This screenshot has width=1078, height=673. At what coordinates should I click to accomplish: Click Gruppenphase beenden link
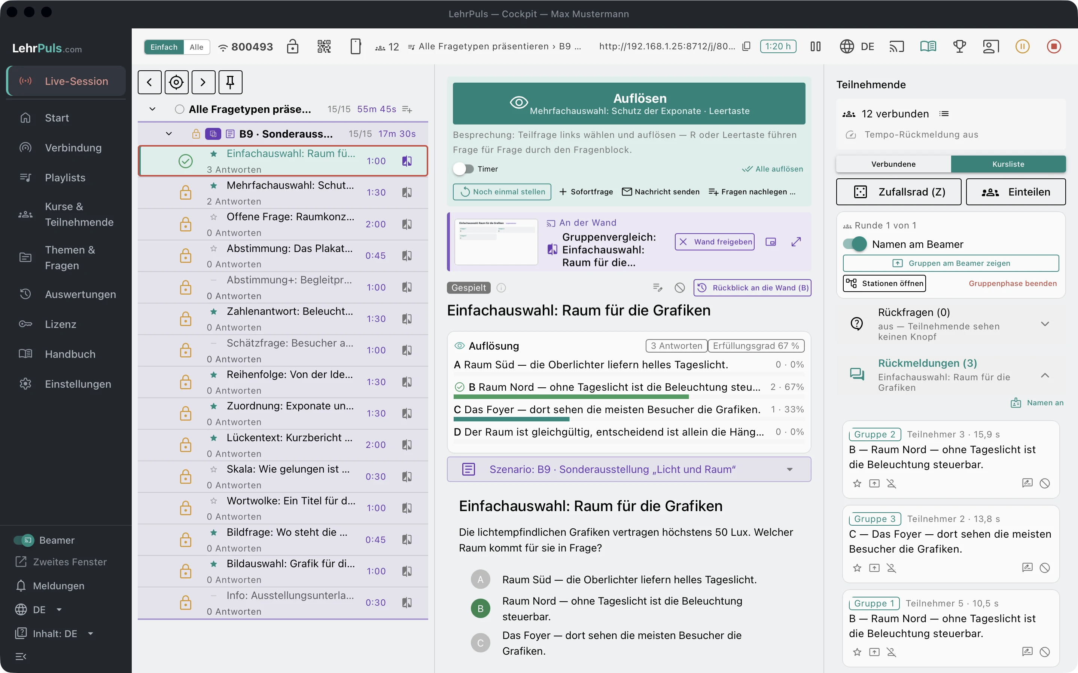point(1012,283)
